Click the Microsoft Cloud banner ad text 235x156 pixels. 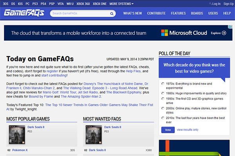click(x=79, y=33)
